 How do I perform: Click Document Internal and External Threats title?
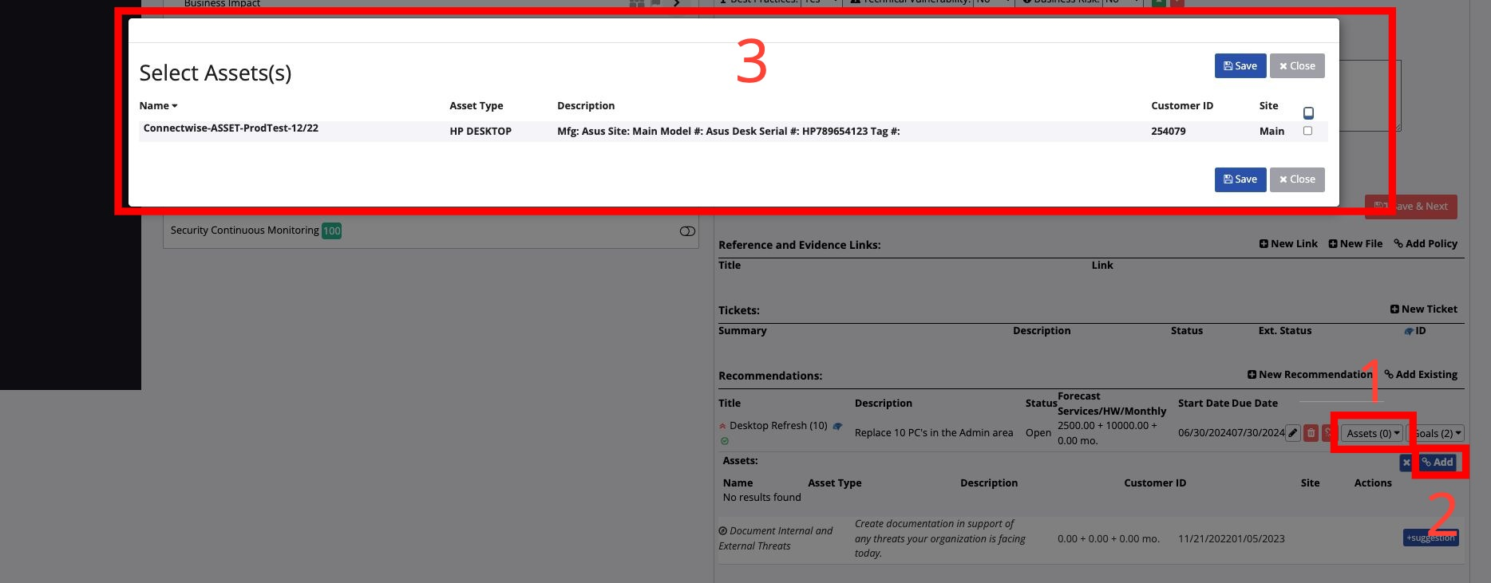click(775, 538)
